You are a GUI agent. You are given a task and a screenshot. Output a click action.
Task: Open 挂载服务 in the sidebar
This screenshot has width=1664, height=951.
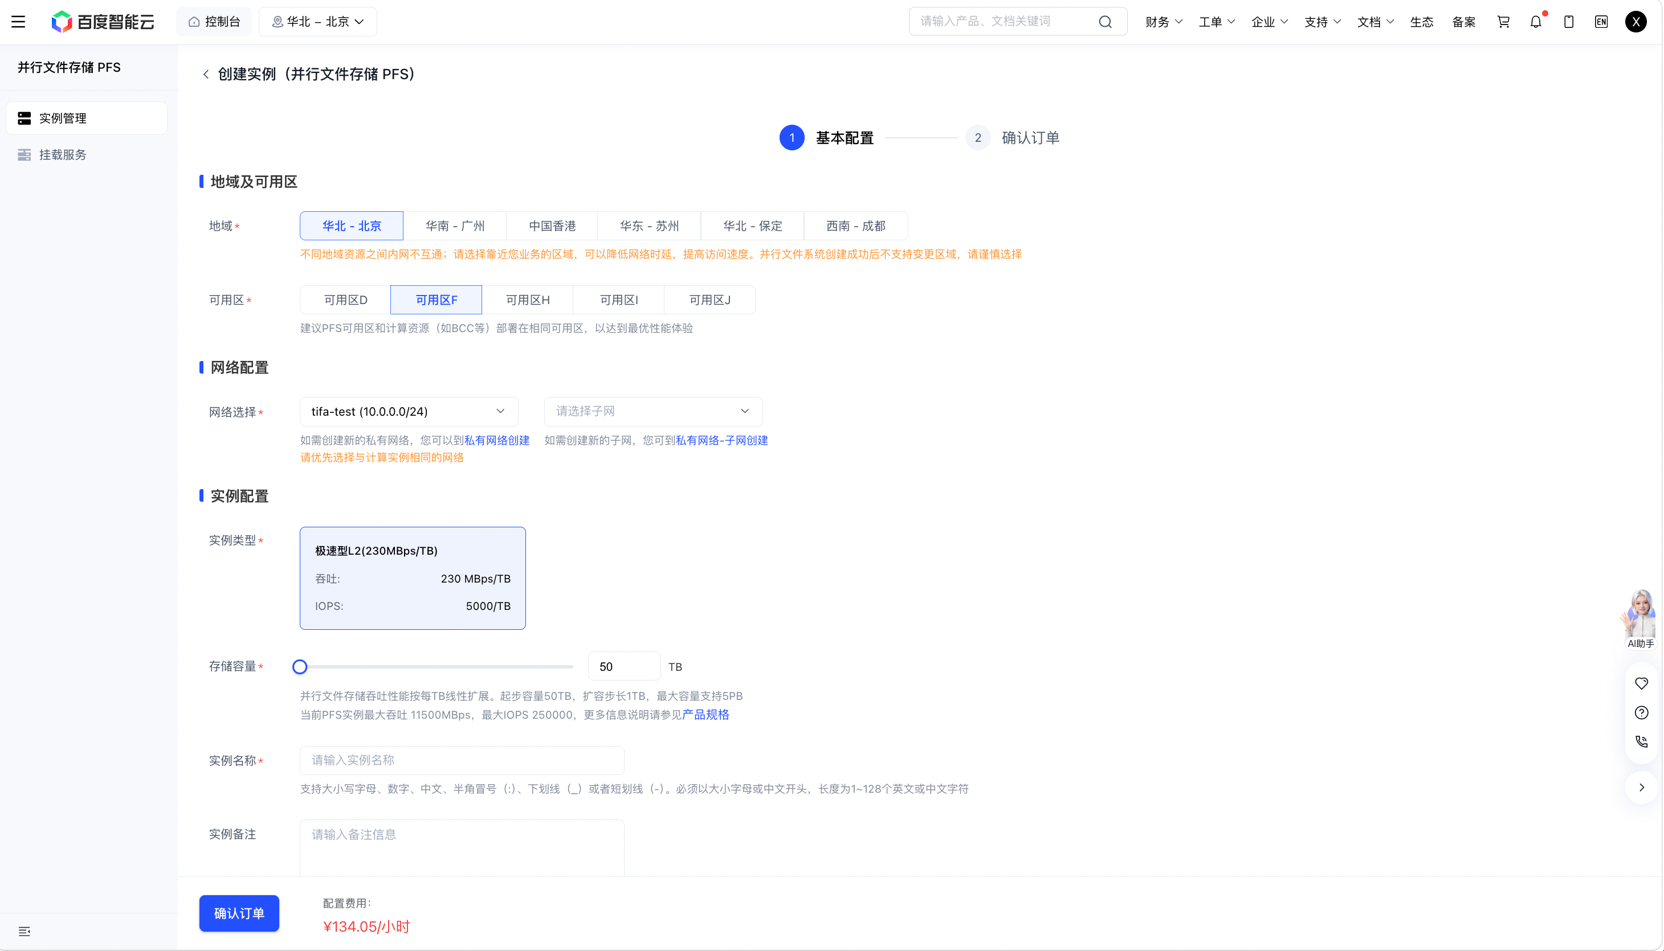tap(86, 155)
